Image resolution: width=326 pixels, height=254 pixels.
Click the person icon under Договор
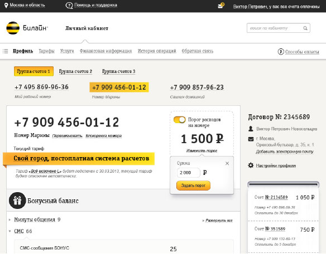pyautogui.click(x=251, y=129)
